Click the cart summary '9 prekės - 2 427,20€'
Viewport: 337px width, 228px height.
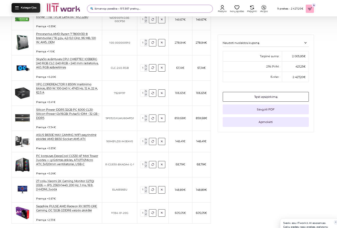[290, 9]
